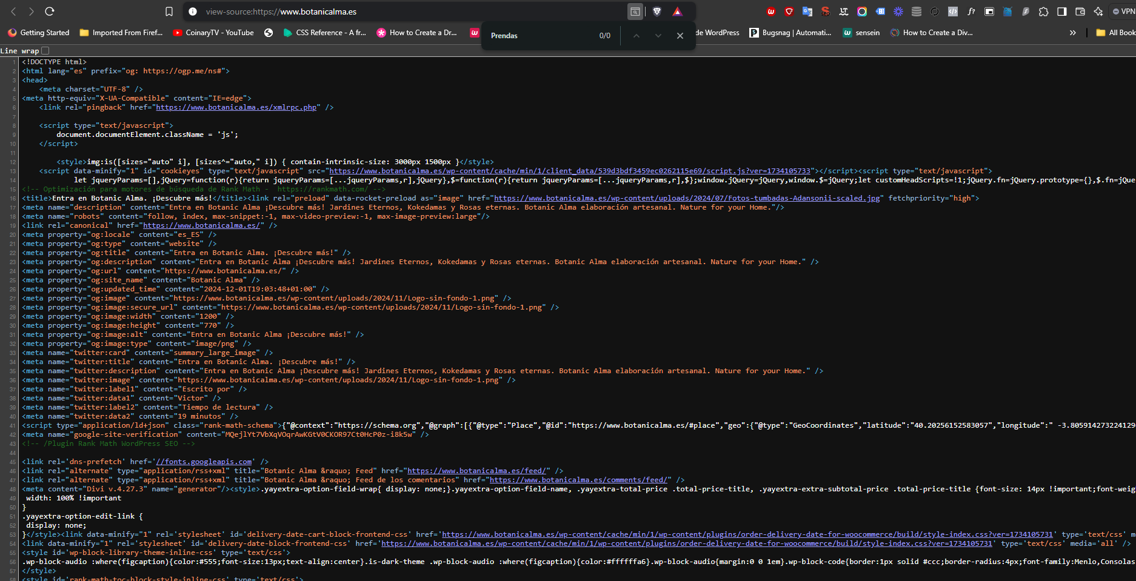
Task: Open the Leo AI sparkle icon
Action: coord(1098,12)
